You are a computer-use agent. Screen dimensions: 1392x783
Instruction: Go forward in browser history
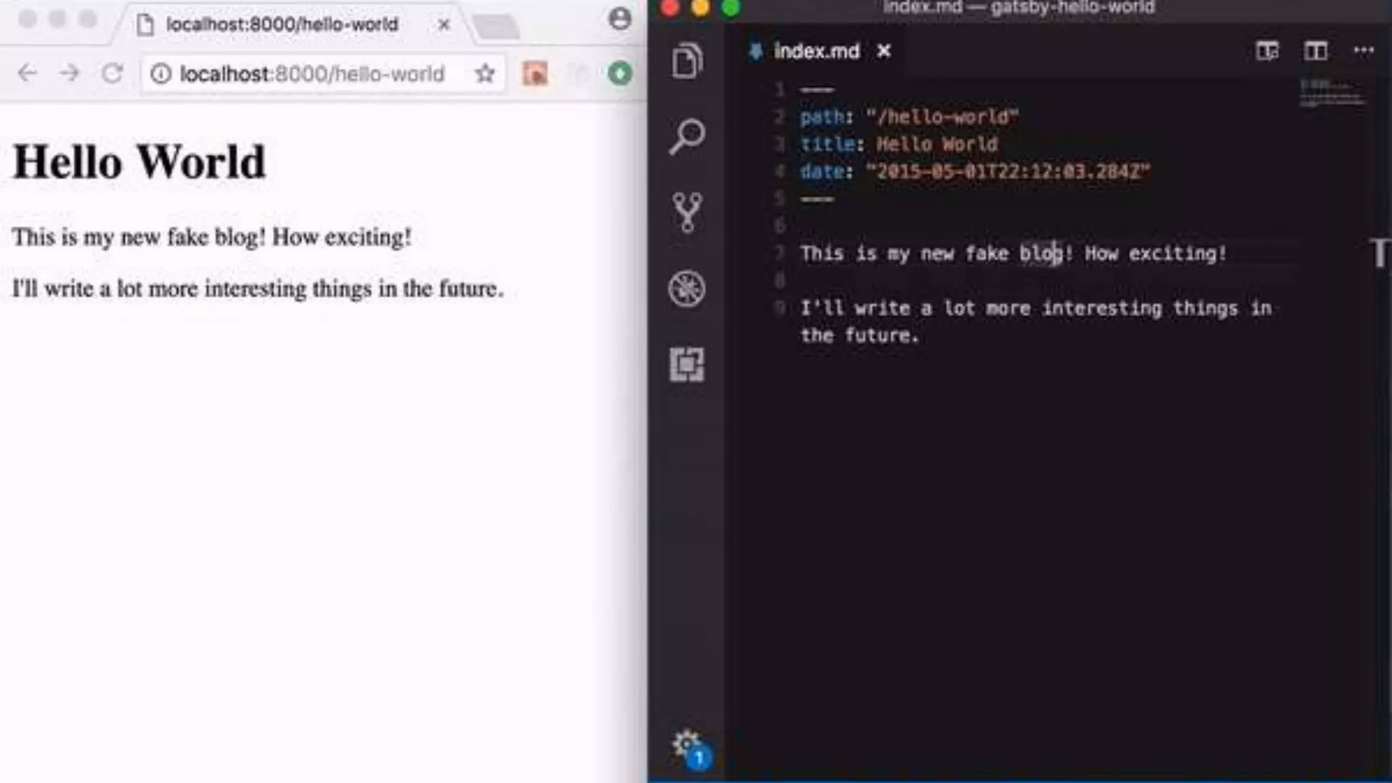[69, 73]
